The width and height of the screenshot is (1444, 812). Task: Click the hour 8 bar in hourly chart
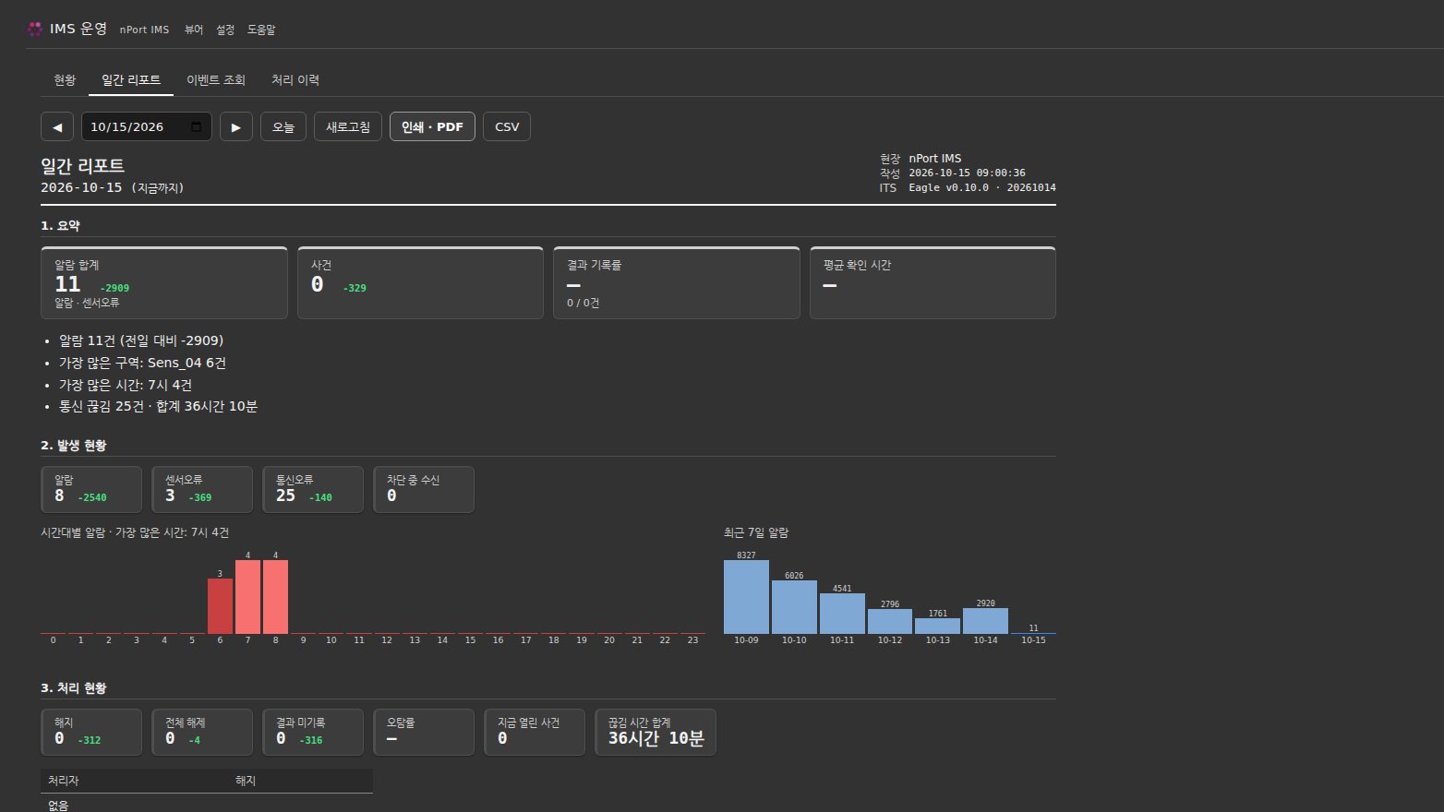click(x=275, y=597)
